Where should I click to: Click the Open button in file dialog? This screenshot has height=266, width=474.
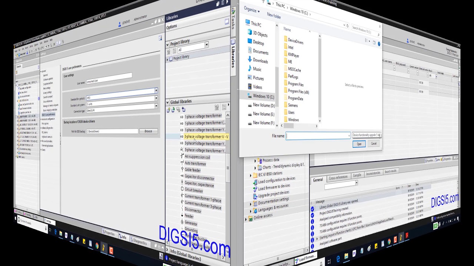click(x=359, y=144)
